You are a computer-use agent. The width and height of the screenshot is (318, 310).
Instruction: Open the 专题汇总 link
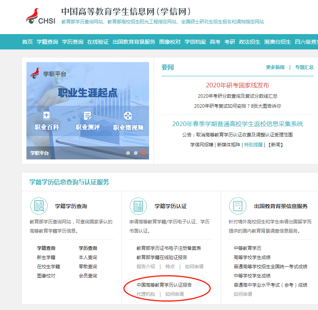coord(304,67)
